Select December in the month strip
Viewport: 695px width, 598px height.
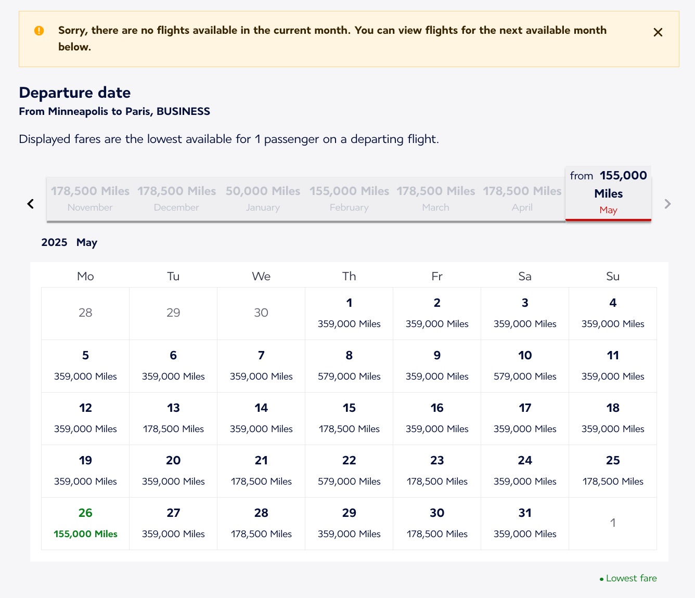pyautogui.click(x=176, y=199)
